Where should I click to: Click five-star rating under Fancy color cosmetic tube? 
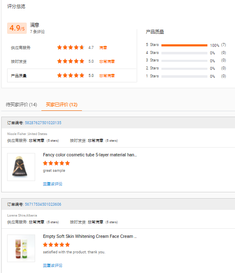[x=56, y=163]
